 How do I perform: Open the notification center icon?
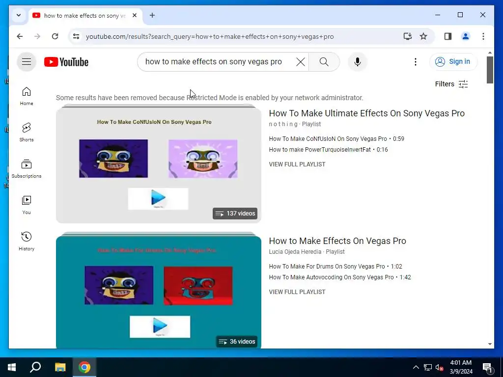(488, 367)
